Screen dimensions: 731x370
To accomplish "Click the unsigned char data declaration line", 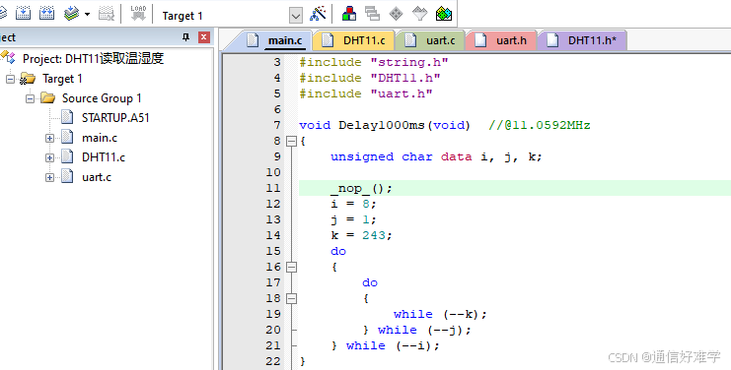I will [436, 156].
